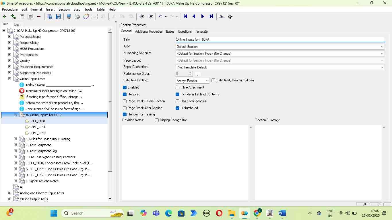Viewport: 392px width, 220px height.
Task: Toggle Include in Table of Contents
Action: click(x=177, y=94)
